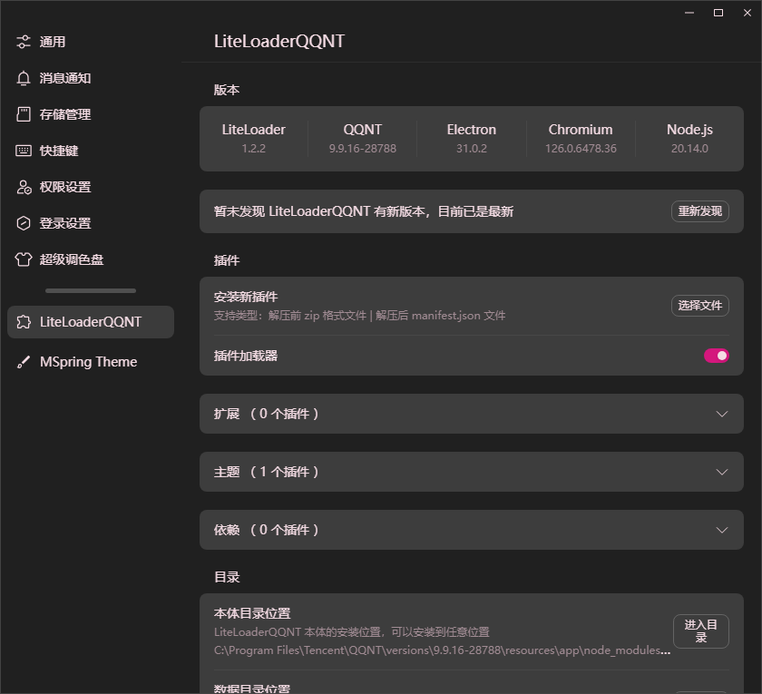Click the sidebar horizontal divider handle
The width and height of the screenshot is (762, 694).
click(91, 290)
